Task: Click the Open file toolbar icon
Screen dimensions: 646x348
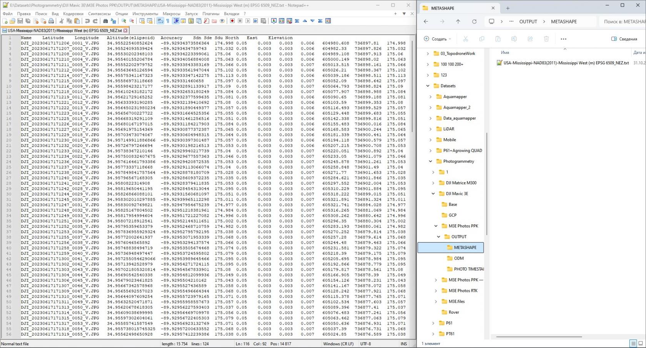Action: pyautogui.click(x=12, y=21)
